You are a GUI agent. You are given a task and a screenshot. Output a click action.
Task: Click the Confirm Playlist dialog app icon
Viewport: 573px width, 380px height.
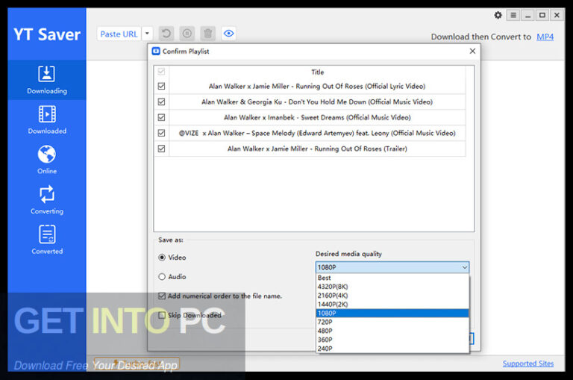pyautogui.click(x=156, y=52)
